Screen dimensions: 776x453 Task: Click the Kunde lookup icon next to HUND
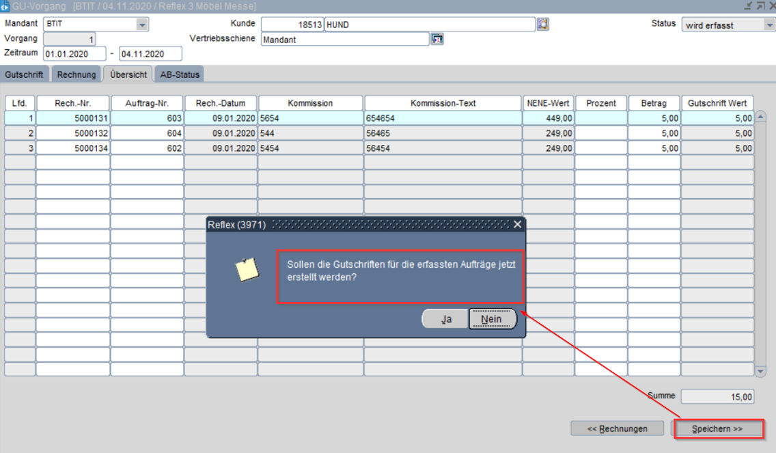tap(542, 25)
